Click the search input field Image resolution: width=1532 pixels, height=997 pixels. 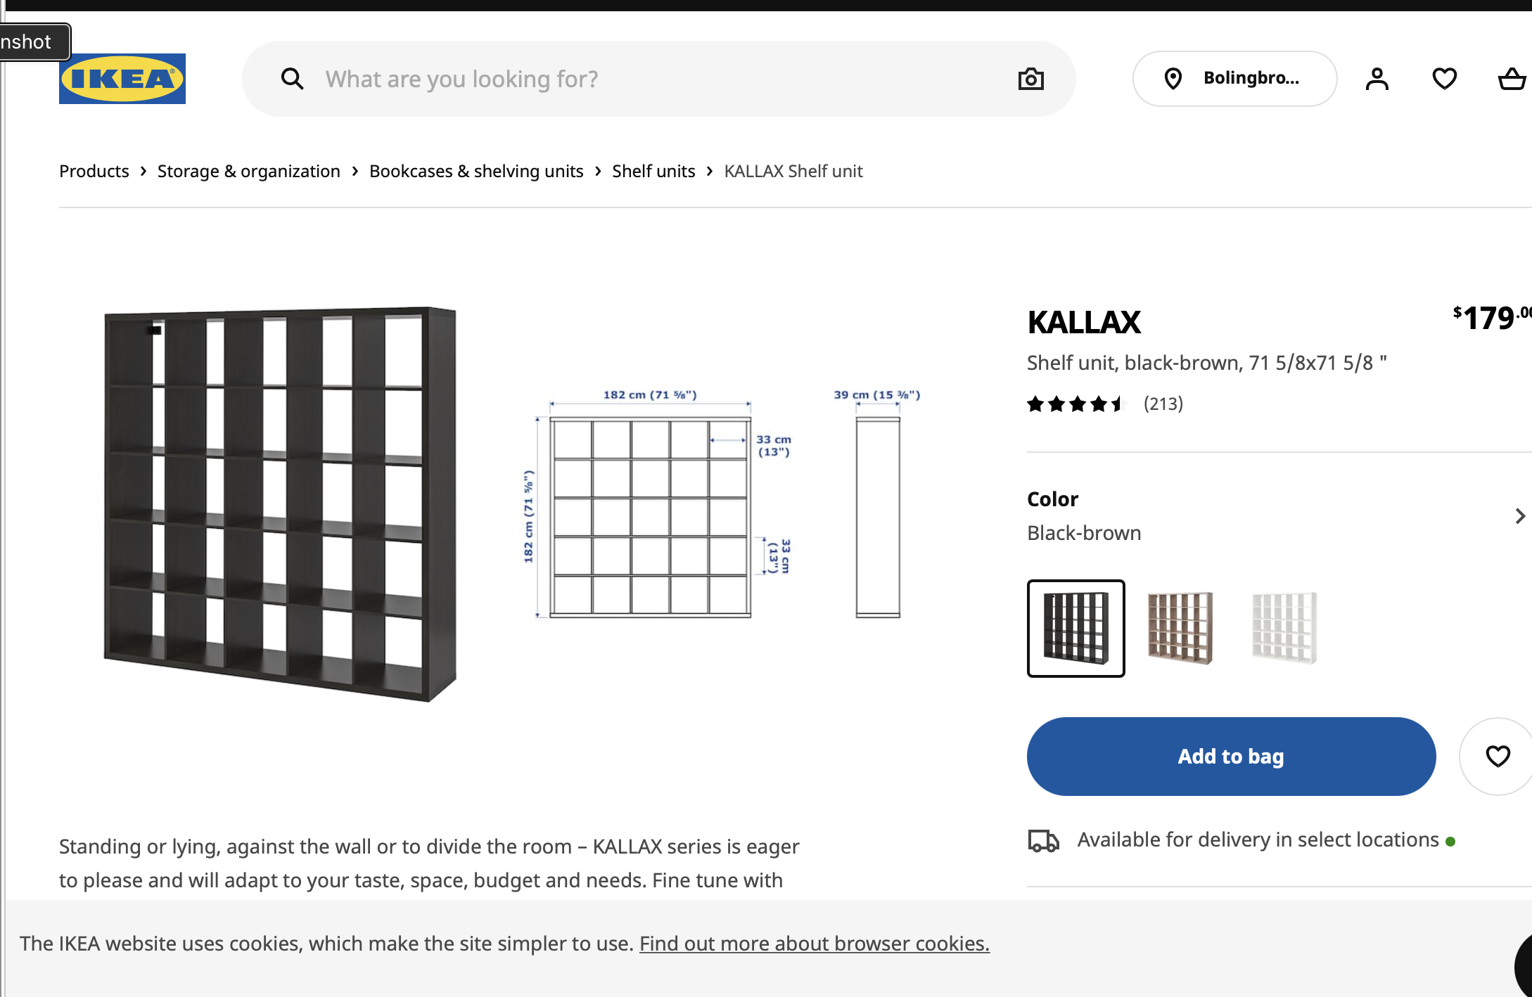(x=661, y=79)
